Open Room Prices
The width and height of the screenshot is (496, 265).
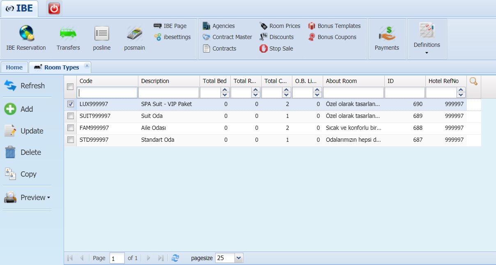(x=280, y=26)
